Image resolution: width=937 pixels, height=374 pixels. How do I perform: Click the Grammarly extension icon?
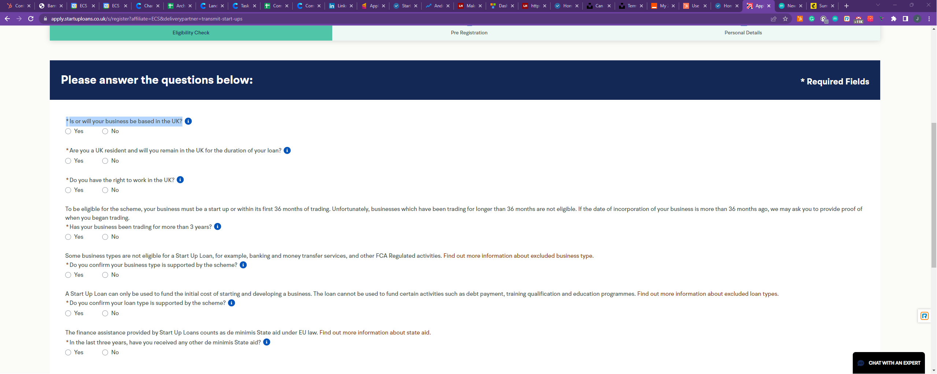coord(812,19)
